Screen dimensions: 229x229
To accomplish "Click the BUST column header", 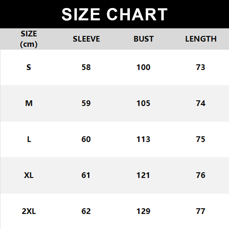I will pyautogui.click(x=143, y=39).
